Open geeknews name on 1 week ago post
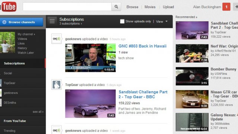This screenshot has width=238, height=134. 73,131
